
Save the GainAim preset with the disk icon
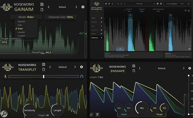coord(42,4)
